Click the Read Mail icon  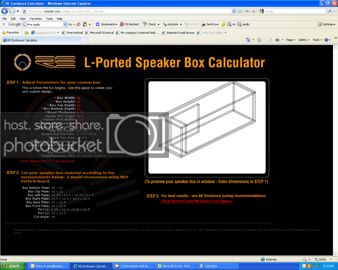(270, 40)
